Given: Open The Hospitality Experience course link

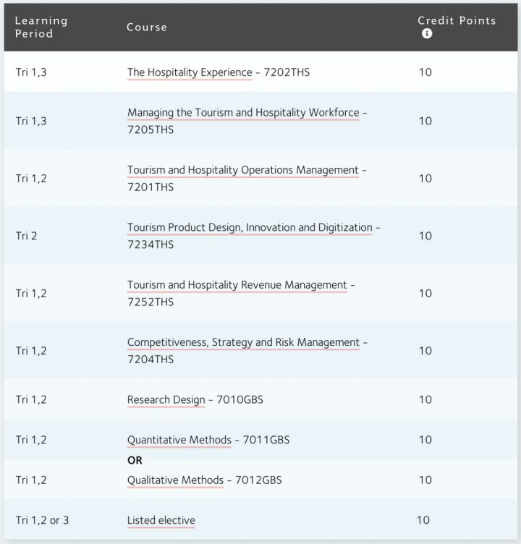Looking at the screenshot, I should (x=189, y=72).
